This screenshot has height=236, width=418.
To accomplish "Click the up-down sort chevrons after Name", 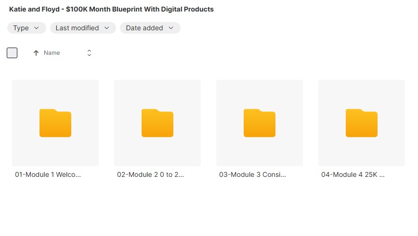I will pos(89,53).
